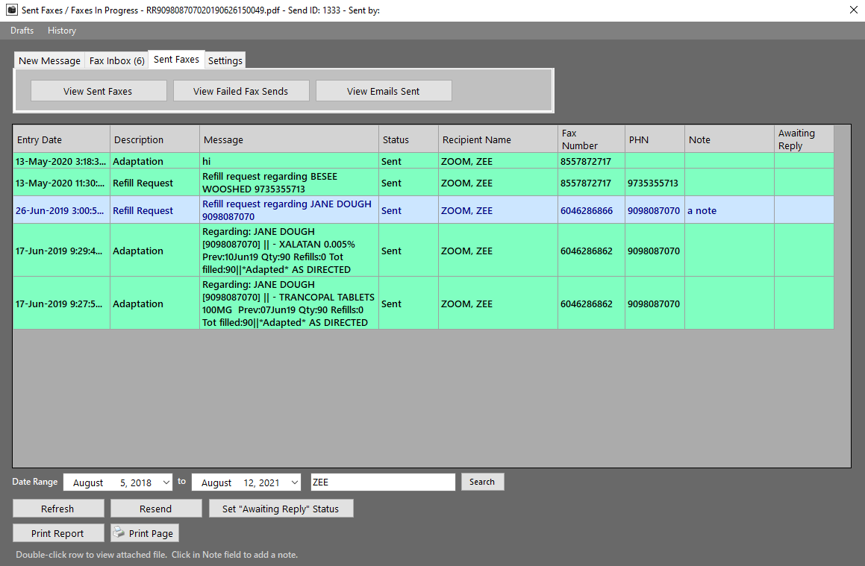This screenshot has width=865, height=566.
Task: Expand the end date range dropdown
Action: tap(294, 482)
